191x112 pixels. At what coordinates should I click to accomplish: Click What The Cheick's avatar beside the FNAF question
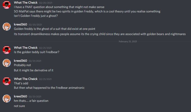click(x=6, y=5)
